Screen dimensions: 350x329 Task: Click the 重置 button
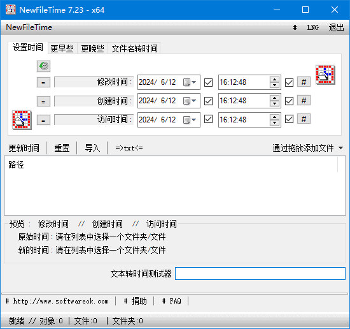62,148
